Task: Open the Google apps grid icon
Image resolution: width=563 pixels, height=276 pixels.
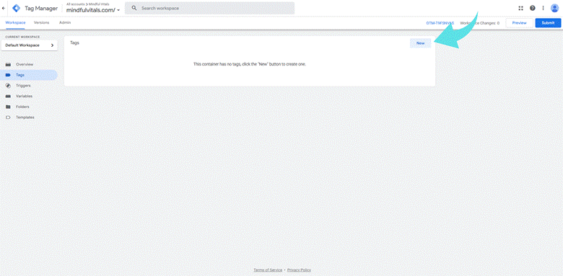Action: [x=521, y=8]
